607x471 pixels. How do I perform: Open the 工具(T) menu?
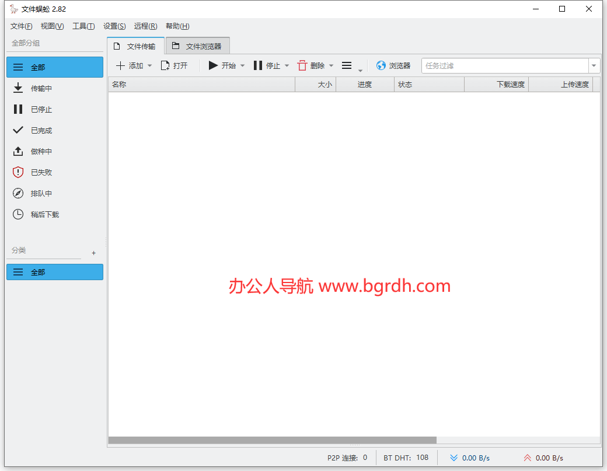pos(83,26)
